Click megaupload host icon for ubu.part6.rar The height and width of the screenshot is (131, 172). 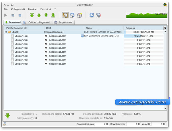(x=46, y=56)
